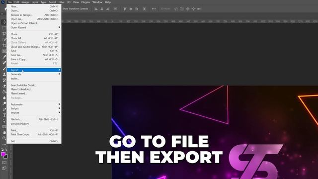This screenshot has height=179, width=318.
Task: Expand the Open Recent submenu
Action: point(34,27)
